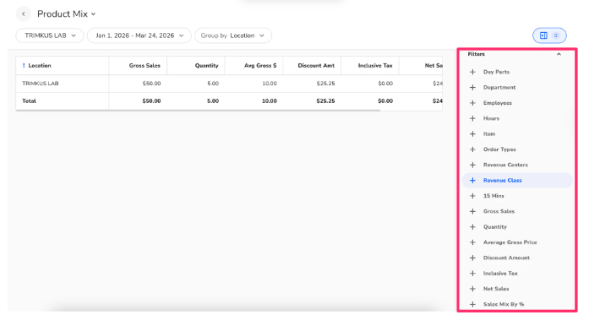Select the Employees filter label

pyautogui.click(x=498, y=103)
